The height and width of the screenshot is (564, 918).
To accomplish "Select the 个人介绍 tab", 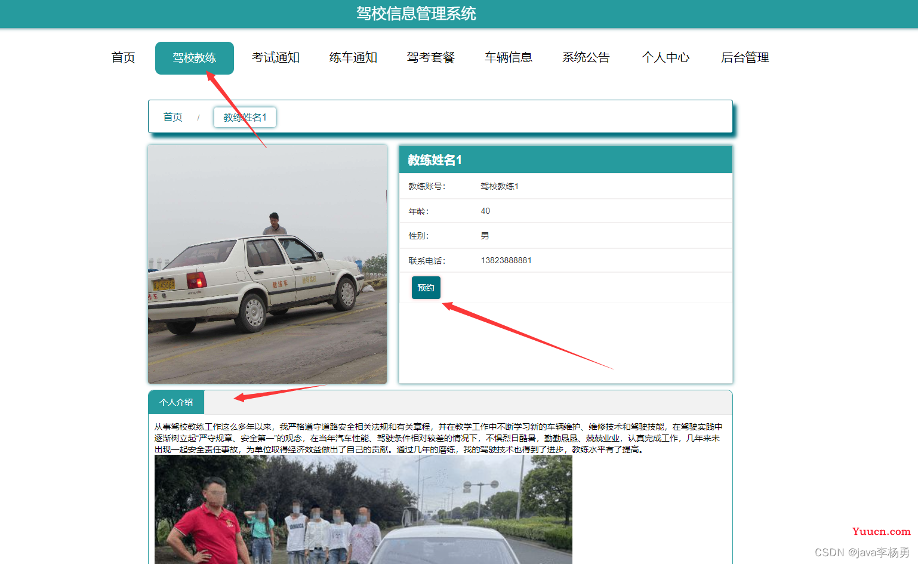I will (x=176, y=402).
